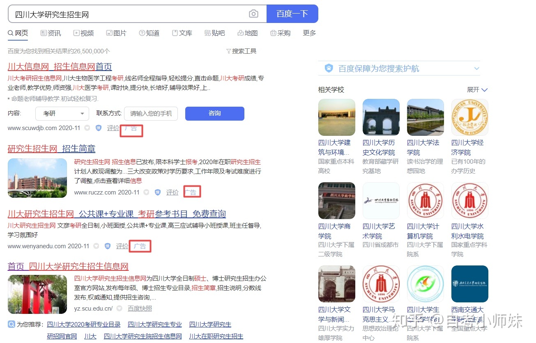Open the 研究生招生网_招生简章 result
This screenshot has height=343, width=536.
pos(52,149)
